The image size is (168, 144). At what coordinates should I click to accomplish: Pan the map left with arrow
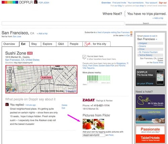[8, 71]
